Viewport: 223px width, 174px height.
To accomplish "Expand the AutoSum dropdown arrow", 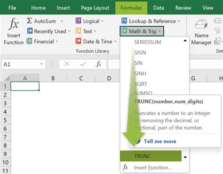I will [x=62, y=21].
